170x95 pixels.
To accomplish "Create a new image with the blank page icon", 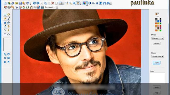I will (5, 3).
